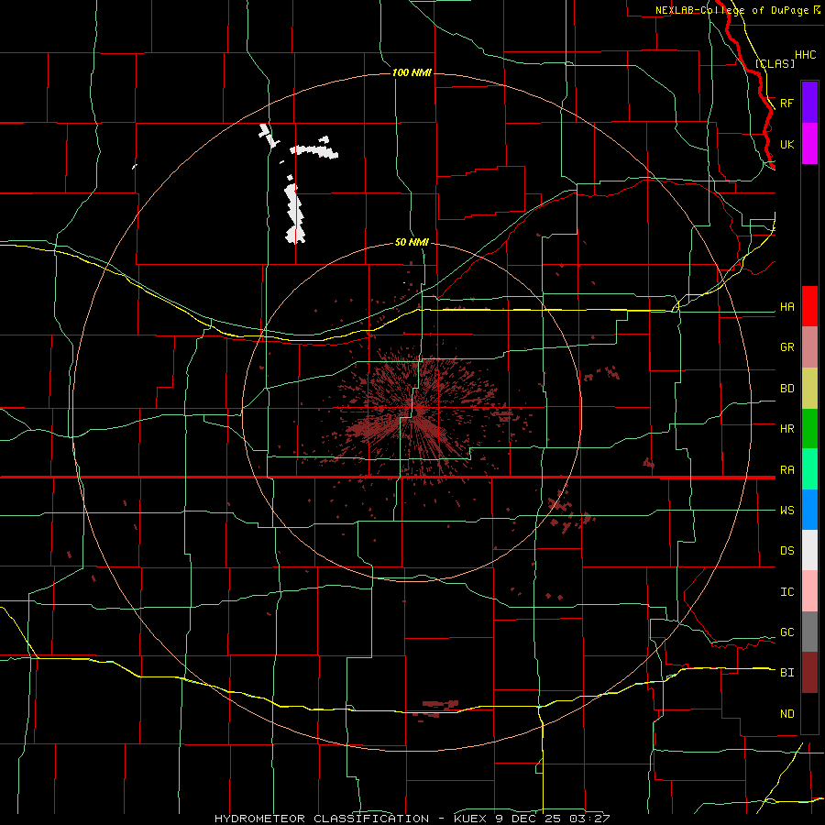
Task: Pick the RA light green legend swatch
Action: pos(809,469)
